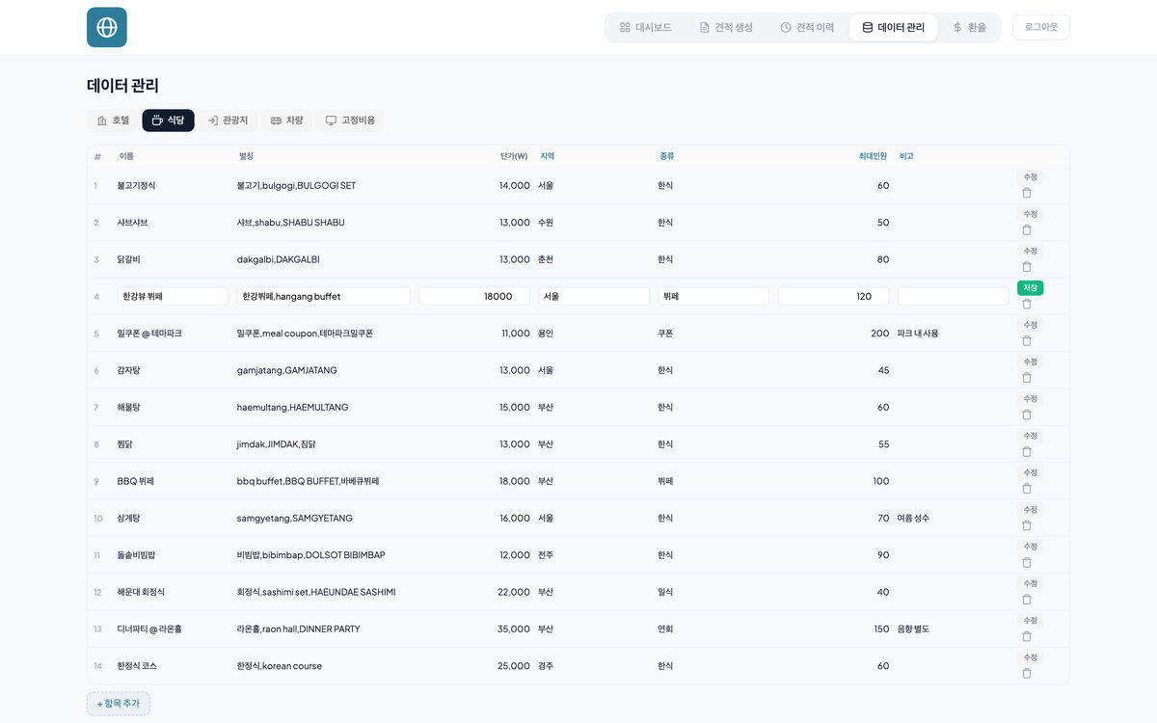Click the name field containing 한강뷰 뷔페
The image size is (1157, 723).
coord(174,296)
